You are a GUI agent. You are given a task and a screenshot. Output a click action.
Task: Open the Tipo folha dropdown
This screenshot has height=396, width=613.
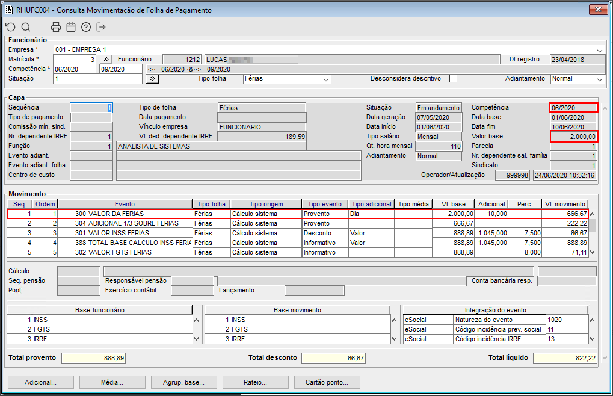pos(326,79)
